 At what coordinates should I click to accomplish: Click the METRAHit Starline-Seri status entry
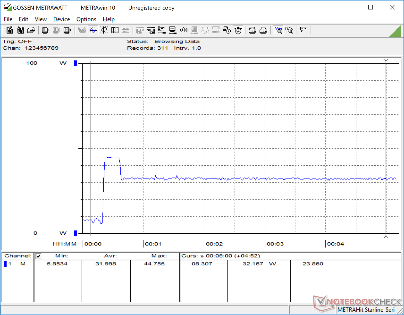coord(366,310)
